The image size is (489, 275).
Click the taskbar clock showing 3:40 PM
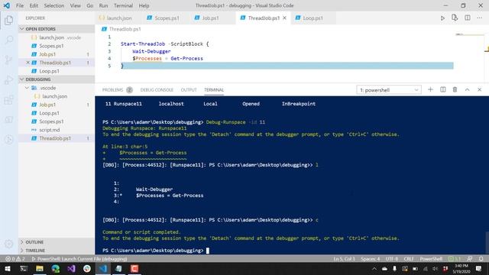coord(461,268)
